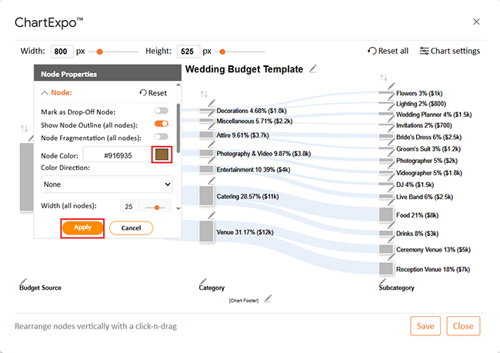Click the chart title edit pencil icon
This screenshot has height=353, width=500.
pyautogui.click(x=312, y=69)
